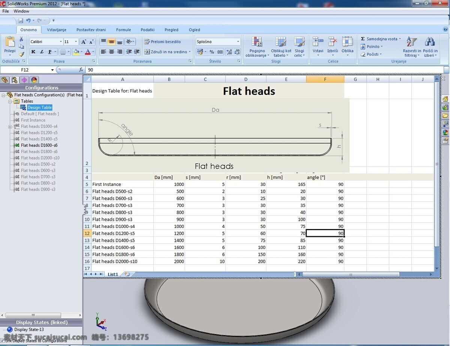Toggle Prelomi besedilo wrap text
This screenshot has height=346, width=450.
[162, 42]
